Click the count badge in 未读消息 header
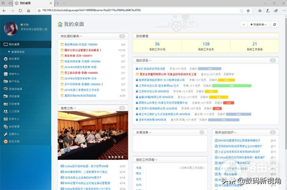Image resolution: width=287 pixels, height=190 pixels. coord(201,132)
